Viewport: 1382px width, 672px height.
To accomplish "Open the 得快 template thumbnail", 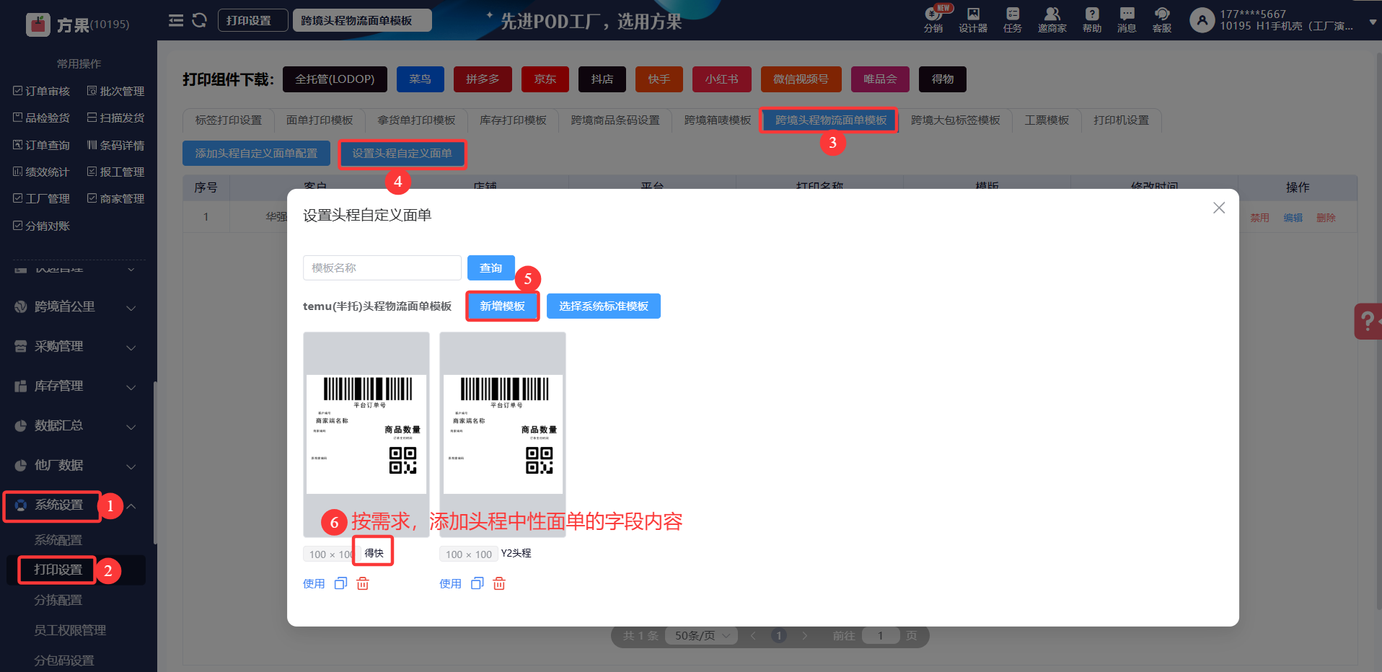I will pyautogui.click(x=366, y=434).
